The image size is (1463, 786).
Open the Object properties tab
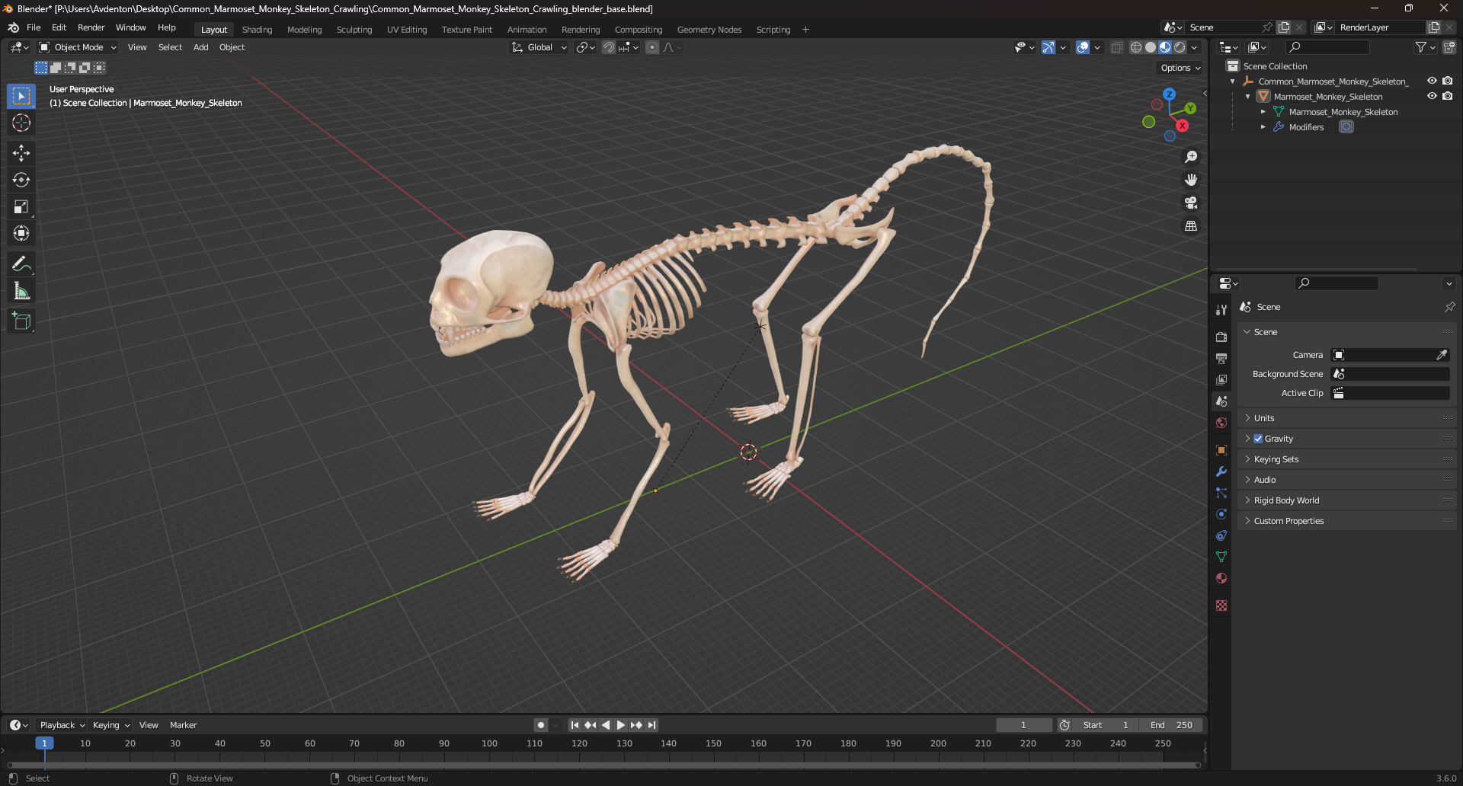coord(1221,450)
